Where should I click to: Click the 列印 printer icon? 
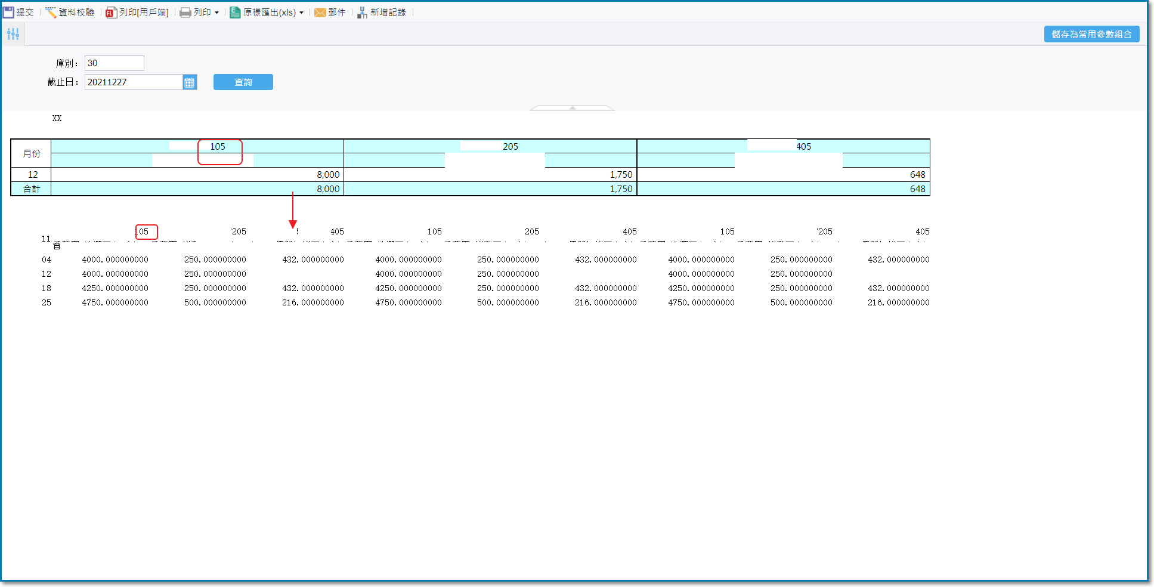[x=185, y=13]
